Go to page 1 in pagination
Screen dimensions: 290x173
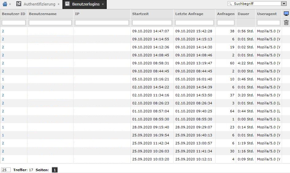coord(54,170)
